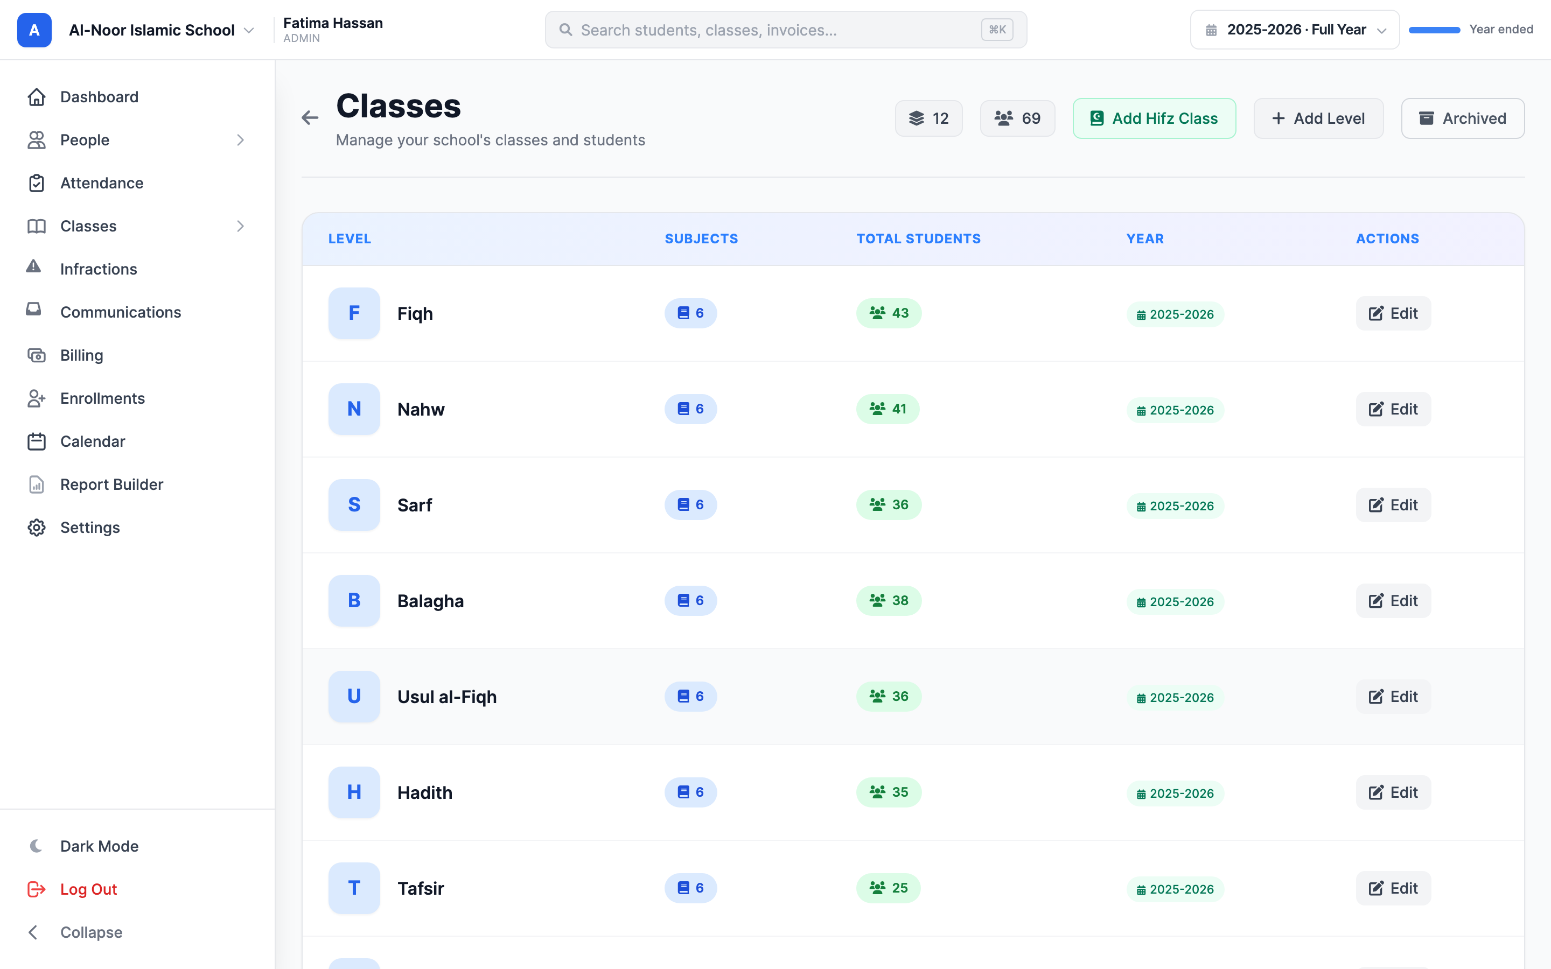The width and height of the screenshot is (1551, 969).
Task: Open the Billing icon
Action: tap(37, 355)
